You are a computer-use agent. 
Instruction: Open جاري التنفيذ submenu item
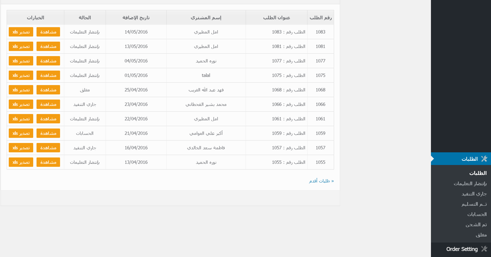point(474,194)
